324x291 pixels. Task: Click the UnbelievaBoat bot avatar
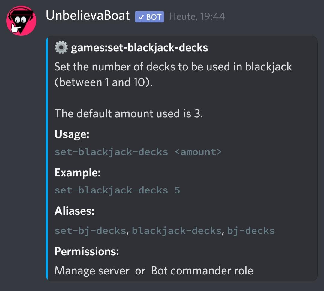pos(21,21)
